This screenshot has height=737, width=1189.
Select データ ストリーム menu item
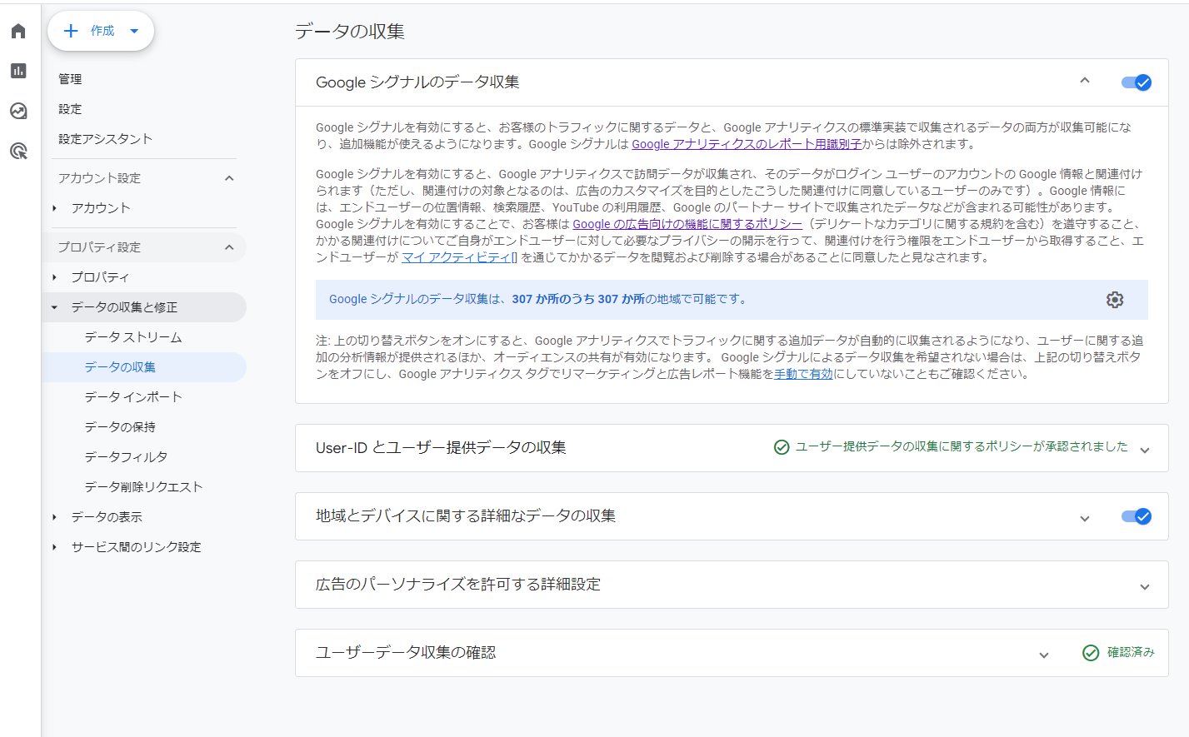(x=143, y=337)
